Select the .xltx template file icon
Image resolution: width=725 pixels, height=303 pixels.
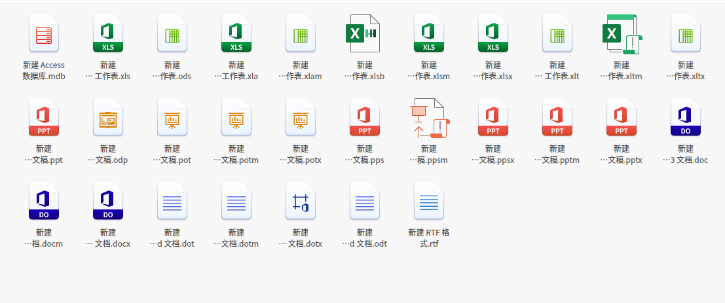click(x=686, y=34)
